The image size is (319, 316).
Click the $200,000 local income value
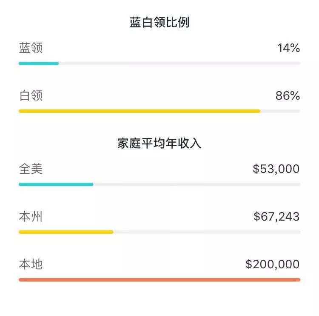tap(273, 264)
